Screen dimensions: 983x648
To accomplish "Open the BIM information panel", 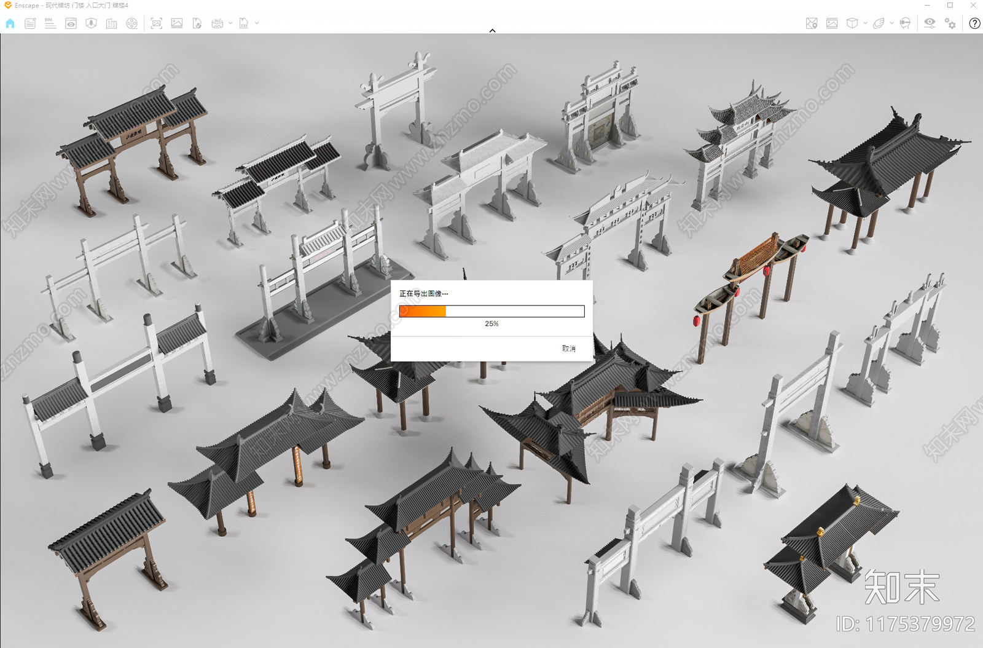I will click(50, 23).
